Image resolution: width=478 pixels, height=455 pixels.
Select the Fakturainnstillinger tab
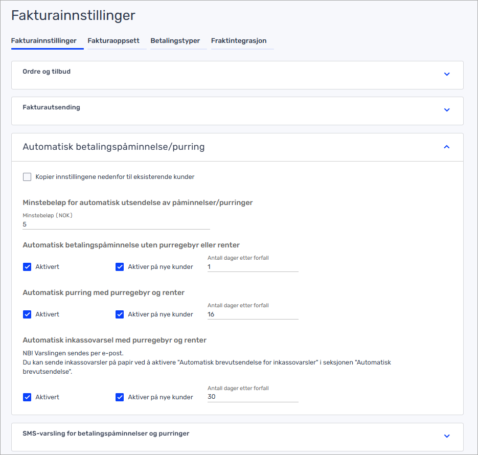click(44, 41)
